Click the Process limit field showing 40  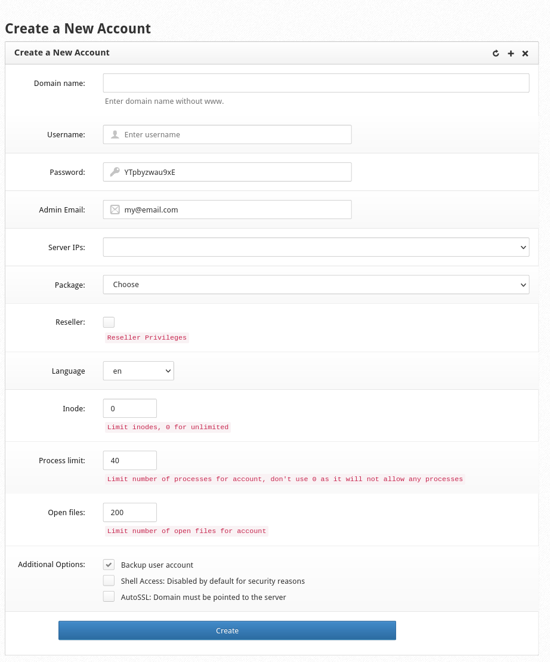tap(129, 460)
